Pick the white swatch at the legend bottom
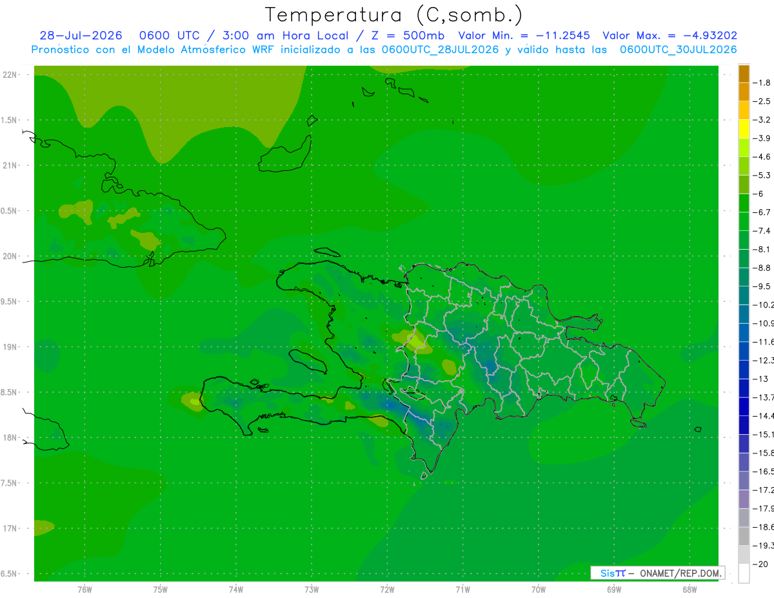 [744, 573]
